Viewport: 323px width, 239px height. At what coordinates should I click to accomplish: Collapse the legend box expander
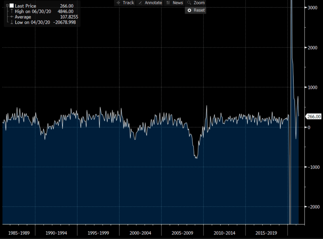pyautogui.click(x=7, y=6)
